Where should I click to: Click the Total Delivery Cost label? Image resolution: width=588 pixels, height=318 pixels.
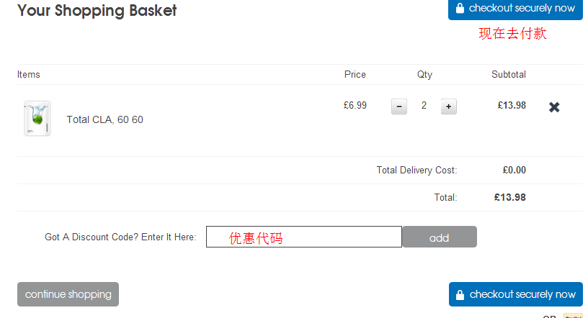click(416, 170)
